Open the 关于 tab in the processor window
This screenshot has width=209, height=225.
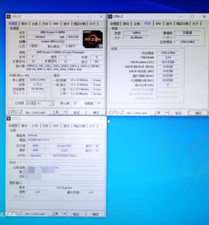92,24
